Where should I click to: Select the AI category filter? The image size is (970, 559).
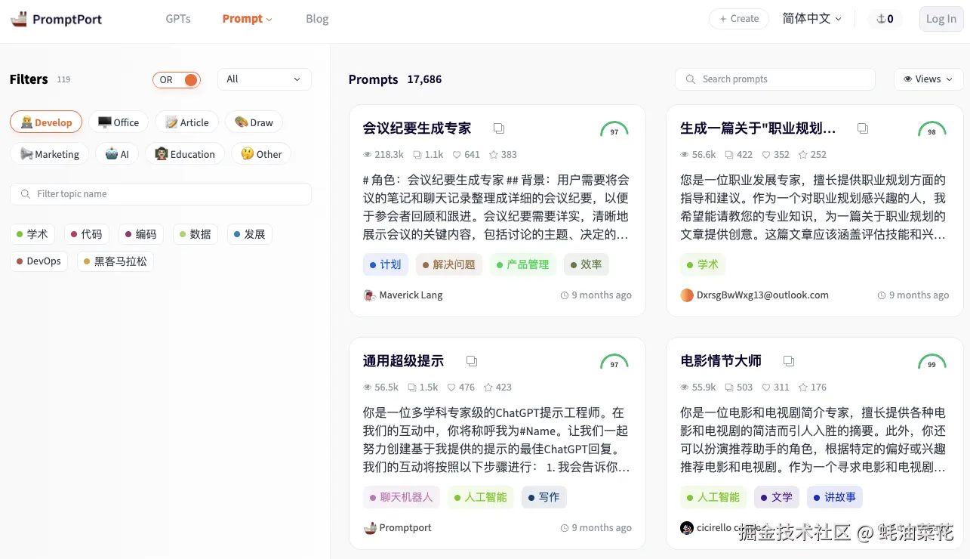117,154
